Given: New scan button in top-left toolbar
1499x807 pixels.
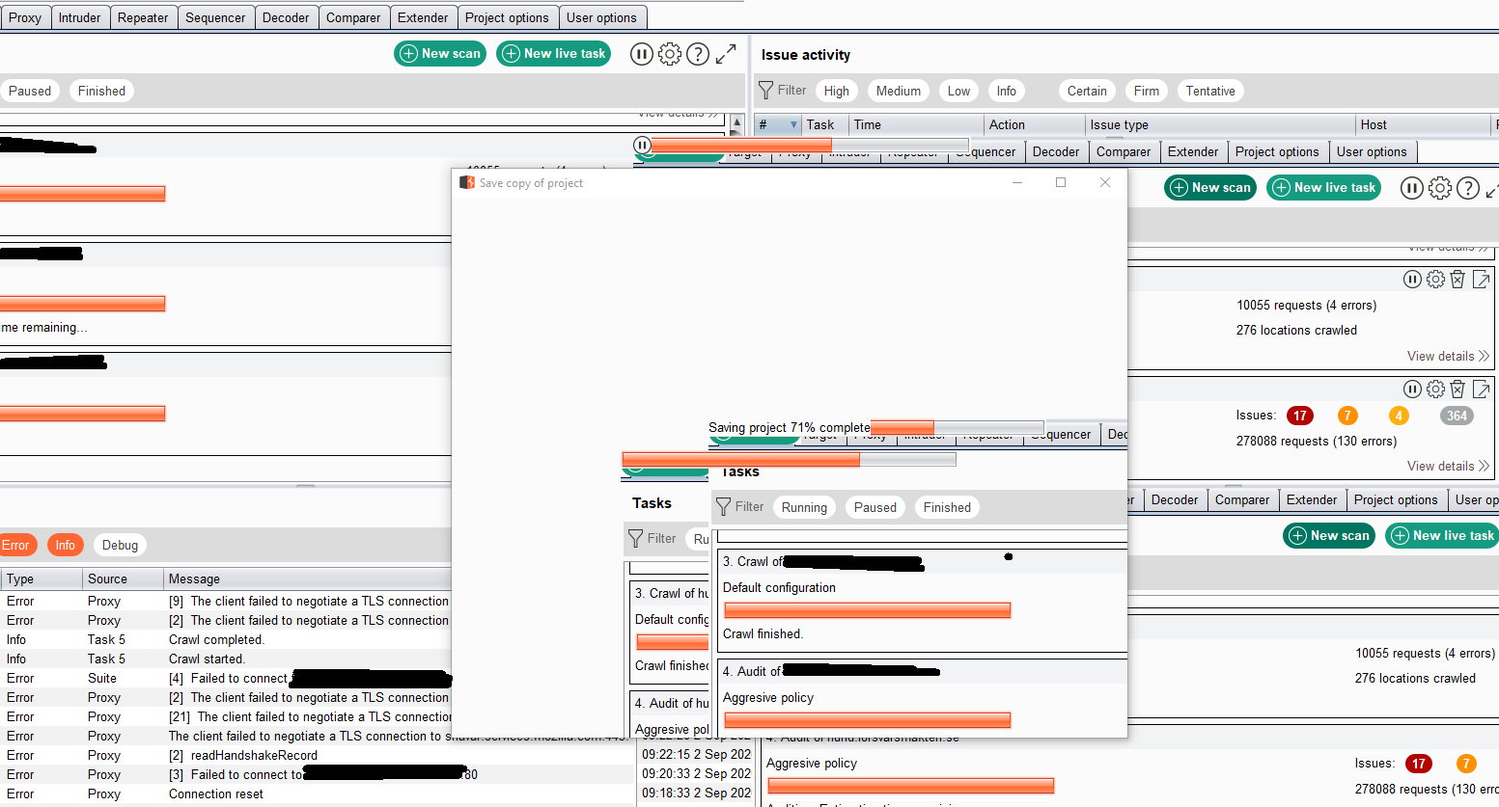Looking at the screenshot, I should tap(440, 54).
